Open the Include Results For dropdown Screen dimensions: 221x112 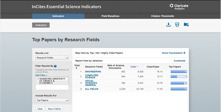[x=52, y=100]
